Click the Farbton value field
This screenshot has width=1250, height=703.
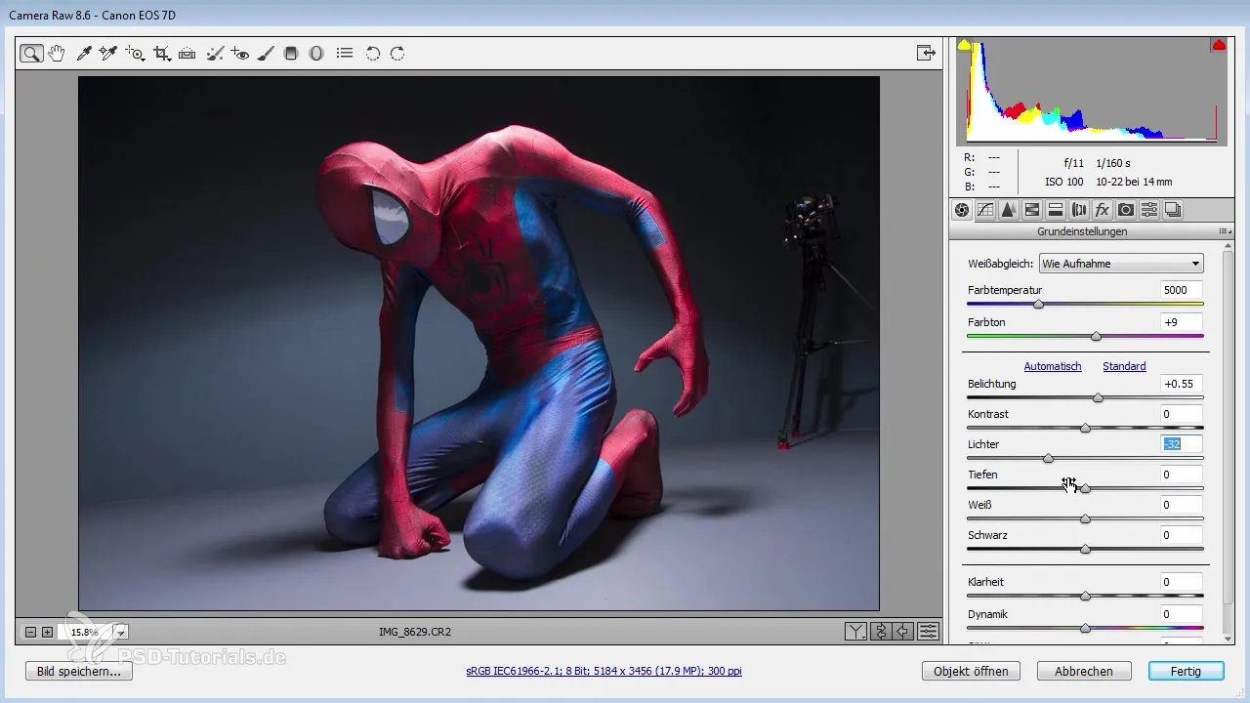[x=1182, y=321]
